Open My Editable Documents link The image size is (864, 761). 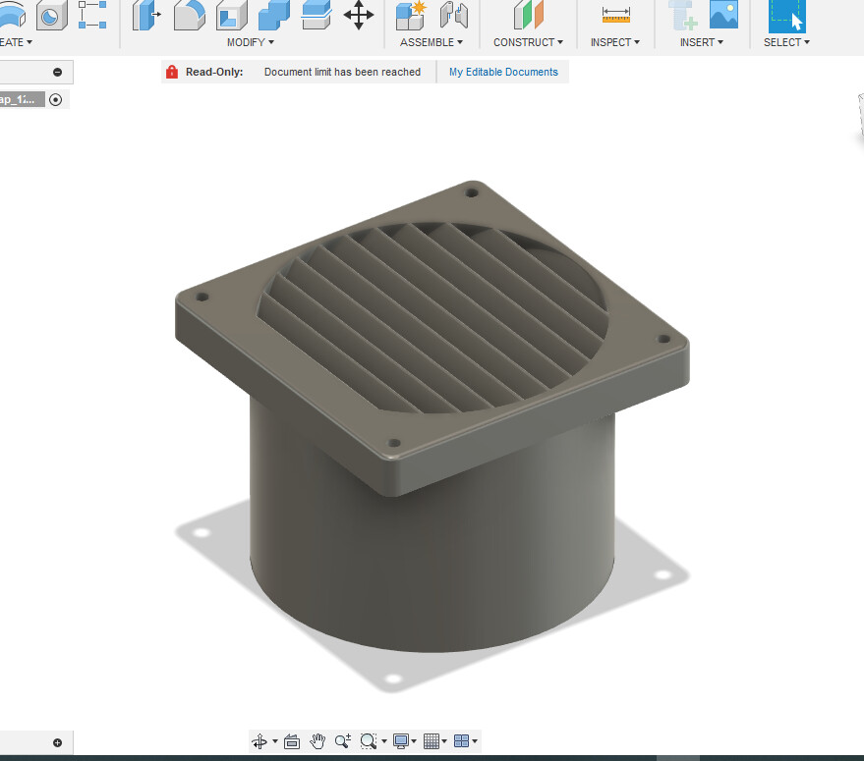click(x=503, y=72)
